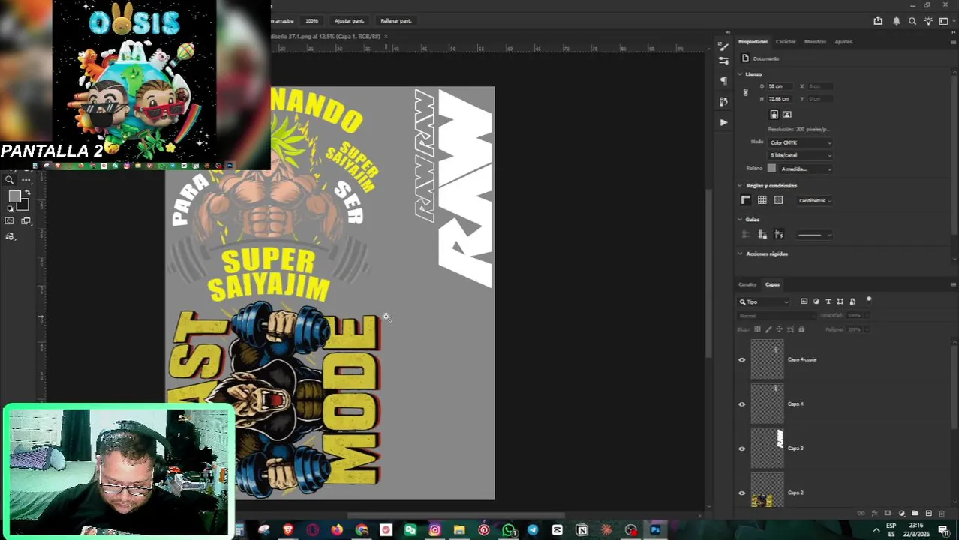
Task: Open the brush settings panel icon
Action: click(x=723, y=46)
